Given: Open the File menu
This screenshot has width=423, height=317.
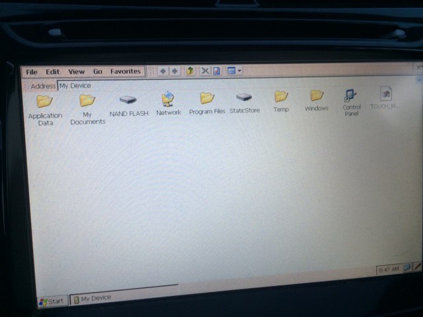Looking at the screenshot, I should click(32, 72).
